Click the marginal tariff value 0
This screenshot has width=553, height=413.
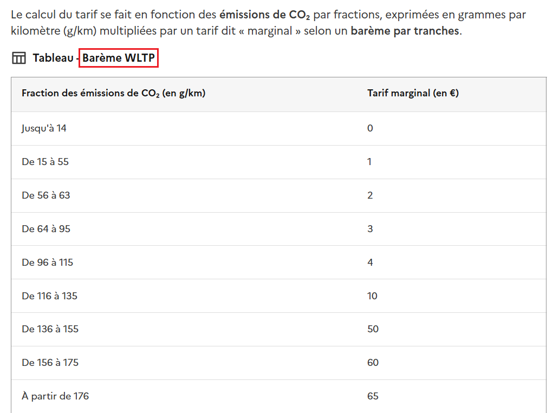pos(370,128)
